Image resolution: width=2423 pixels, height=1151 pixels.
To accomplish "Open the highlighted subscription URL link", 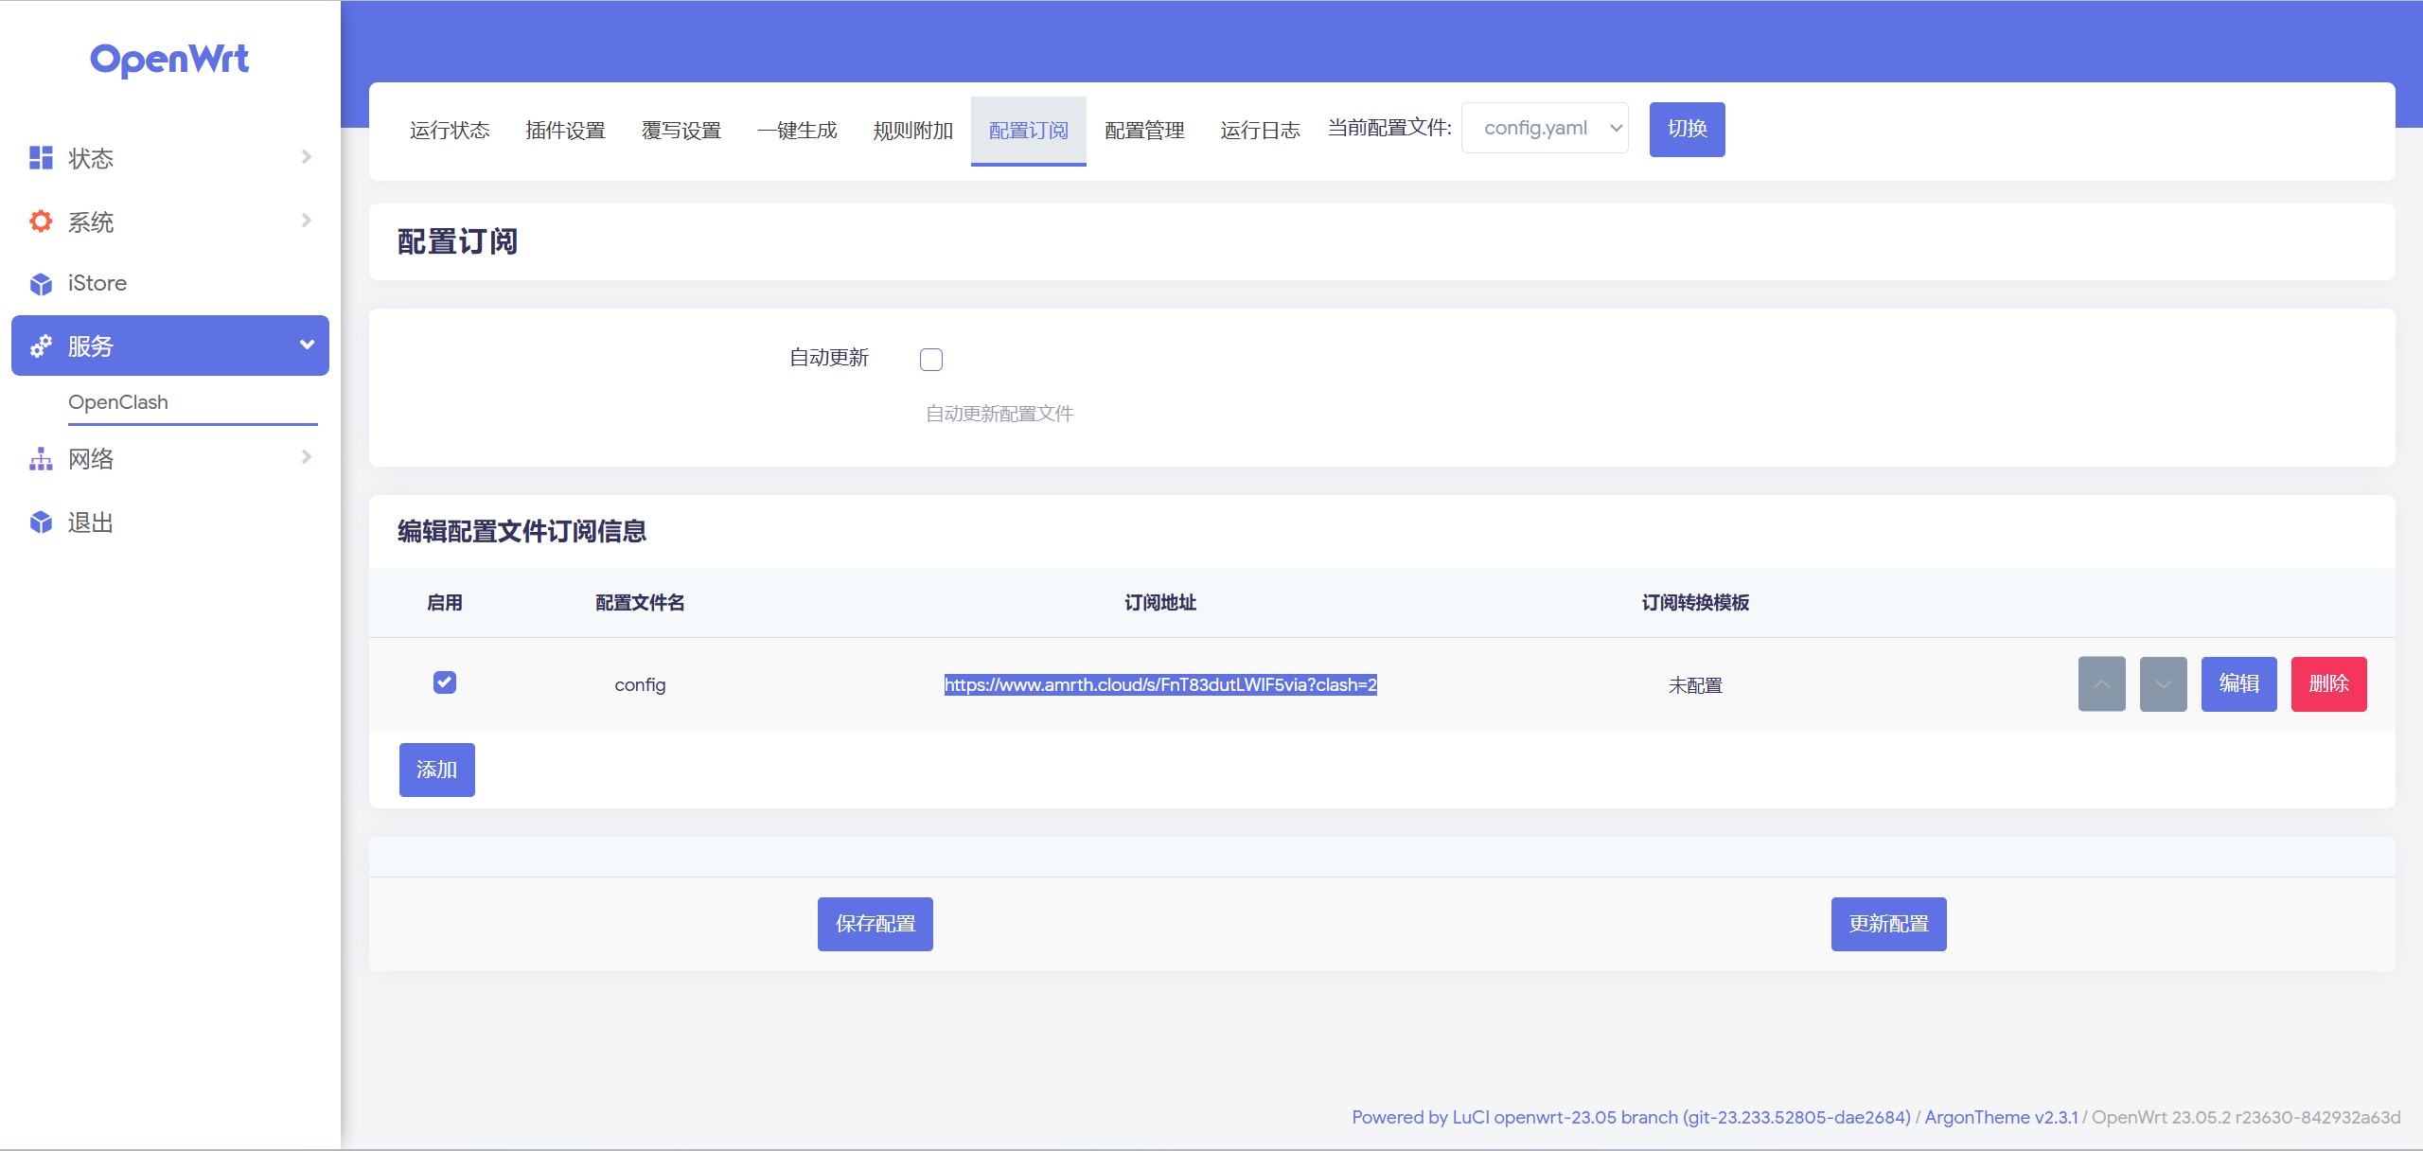I will click(x=1160, y=684).
